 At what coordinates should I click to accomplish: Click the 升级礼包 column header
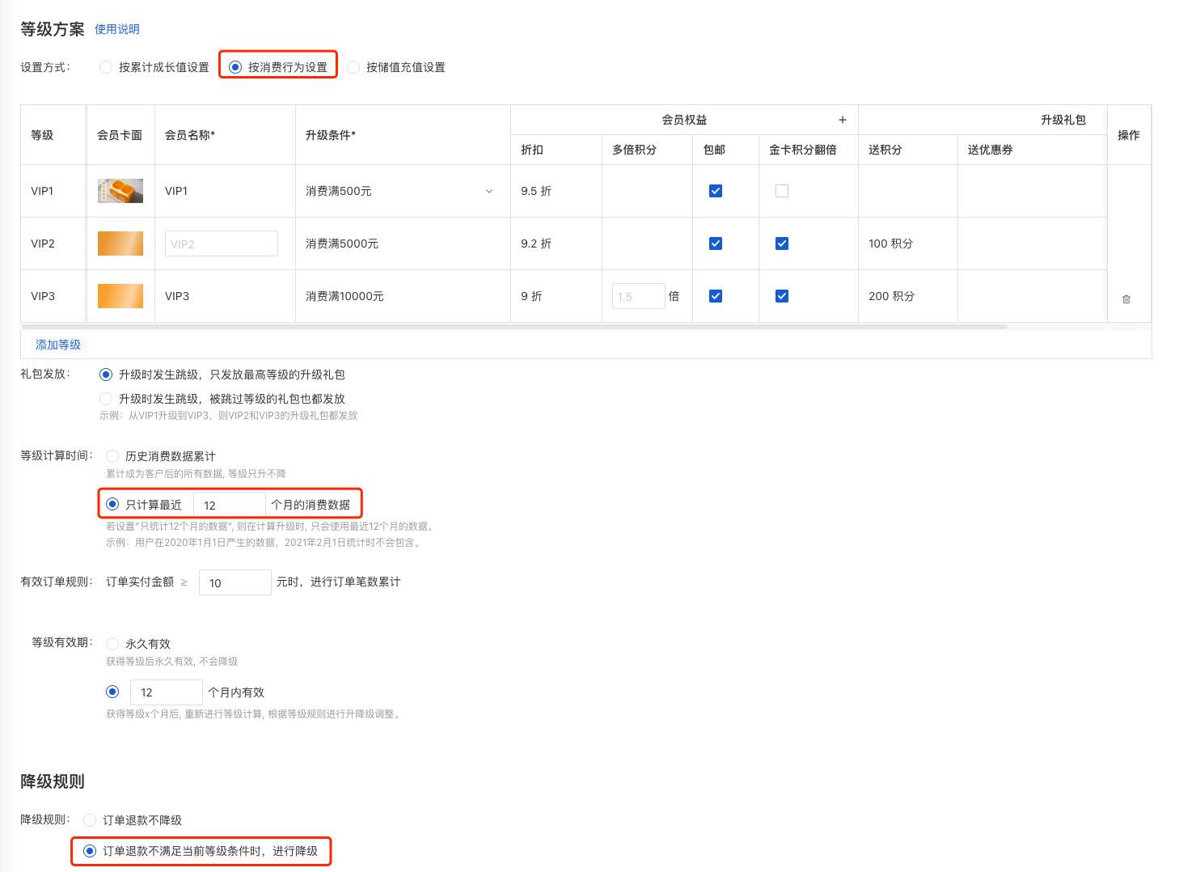click(1063, 120)
